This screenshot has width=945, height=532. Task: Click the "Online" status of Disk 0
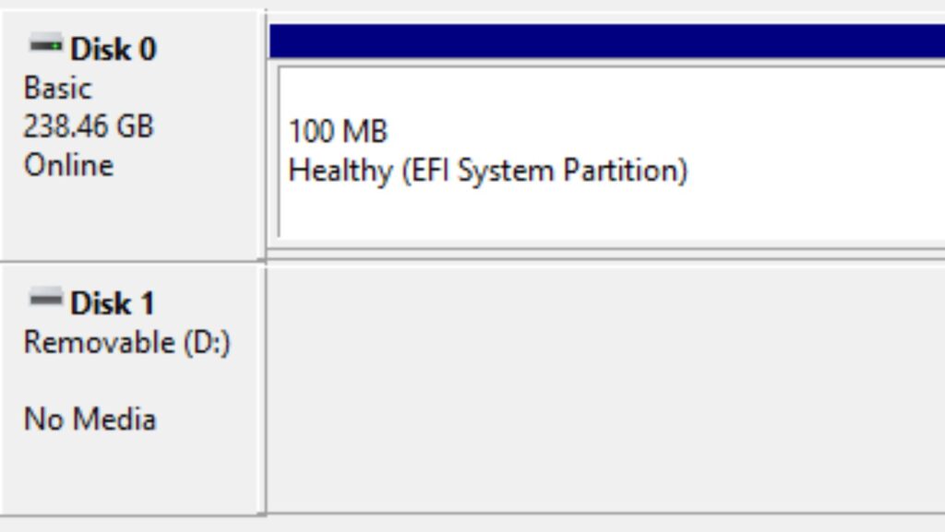point(68,166)
